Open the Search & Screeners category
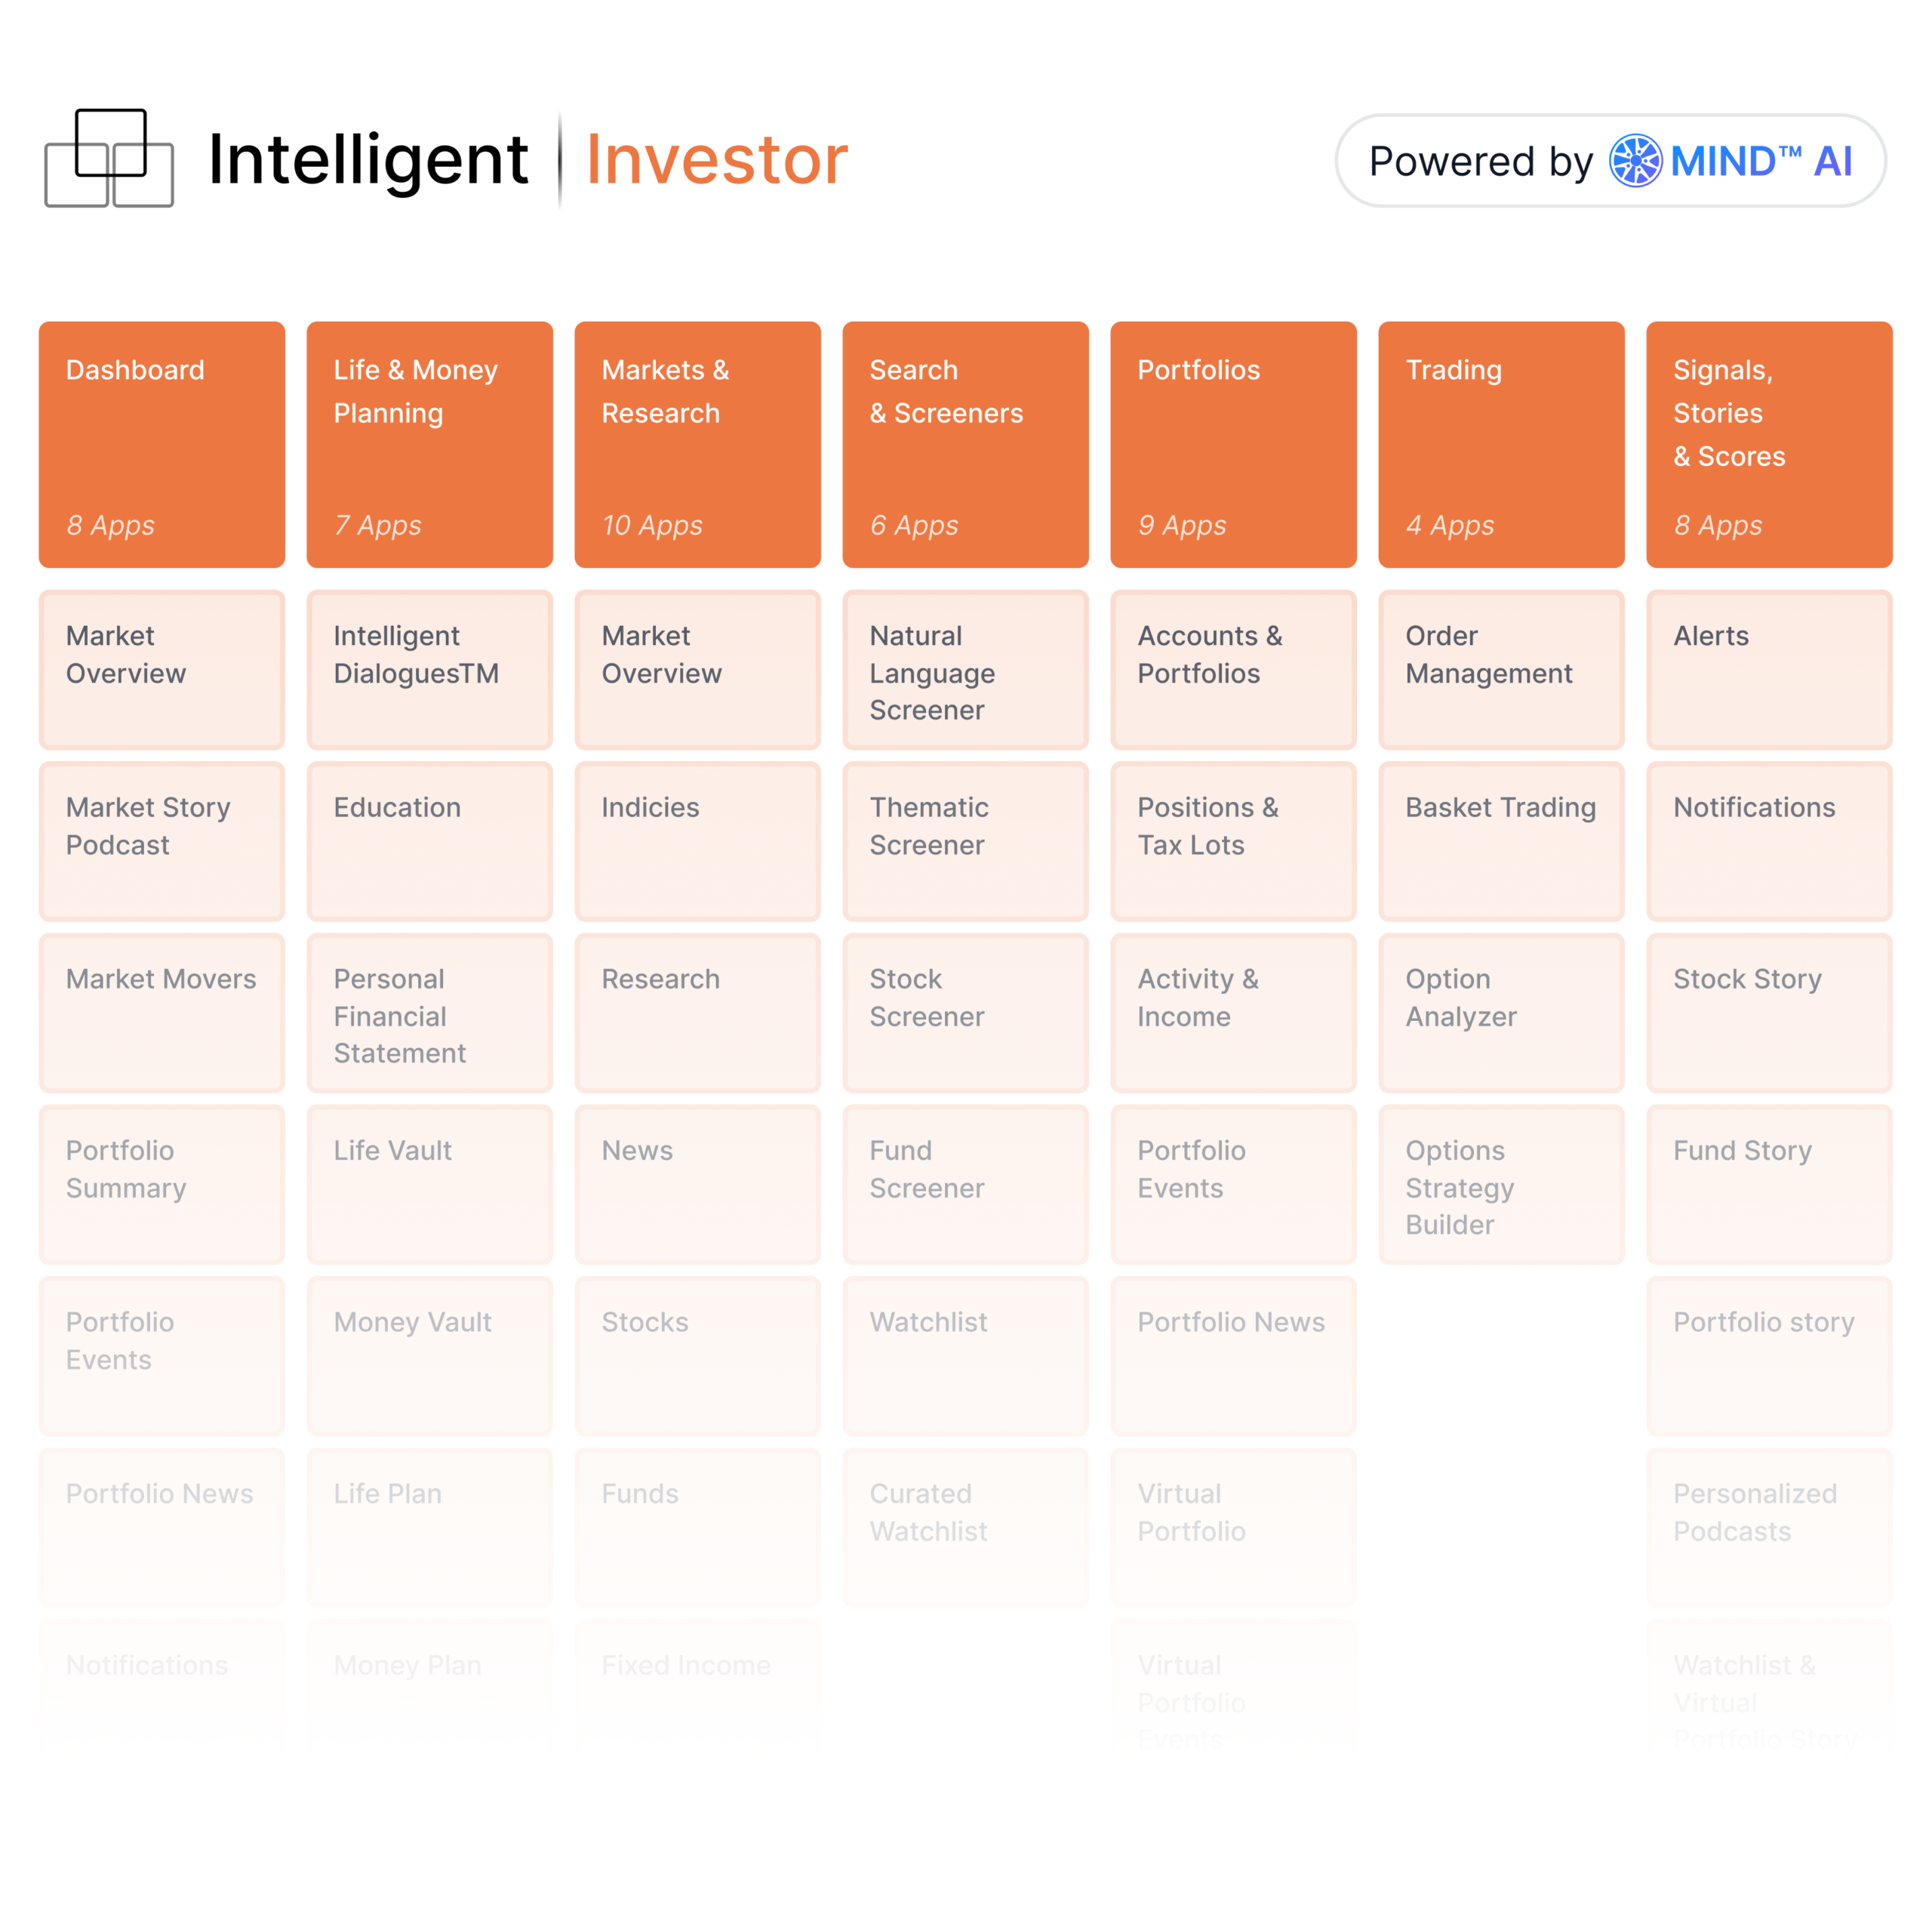The width and height of the screenshot is (1932, 1912). pos(965,444)
